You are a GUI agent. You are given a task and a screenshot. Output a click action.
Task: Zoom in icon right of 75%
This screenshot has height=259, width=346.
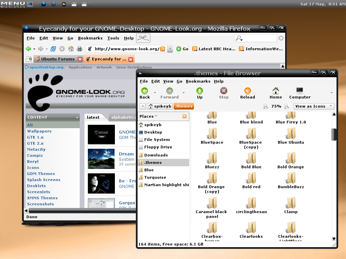(x=287, y=106)
